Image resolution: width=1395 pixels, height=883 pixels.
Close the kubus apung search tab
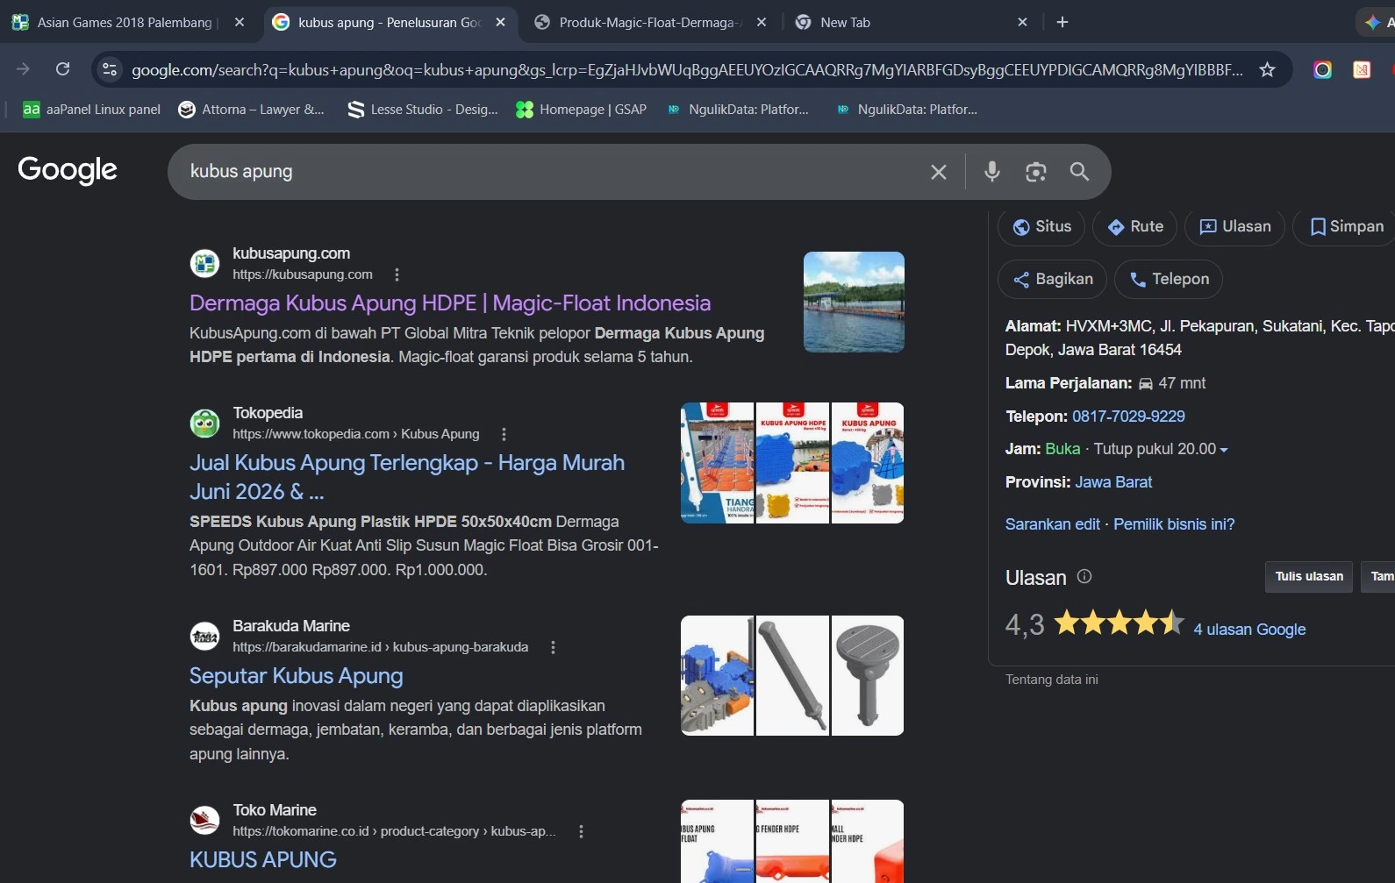pos(500,22)
